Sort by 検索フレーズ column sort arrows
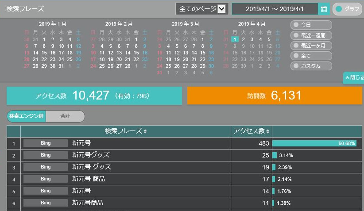 [x=145, y=131]
